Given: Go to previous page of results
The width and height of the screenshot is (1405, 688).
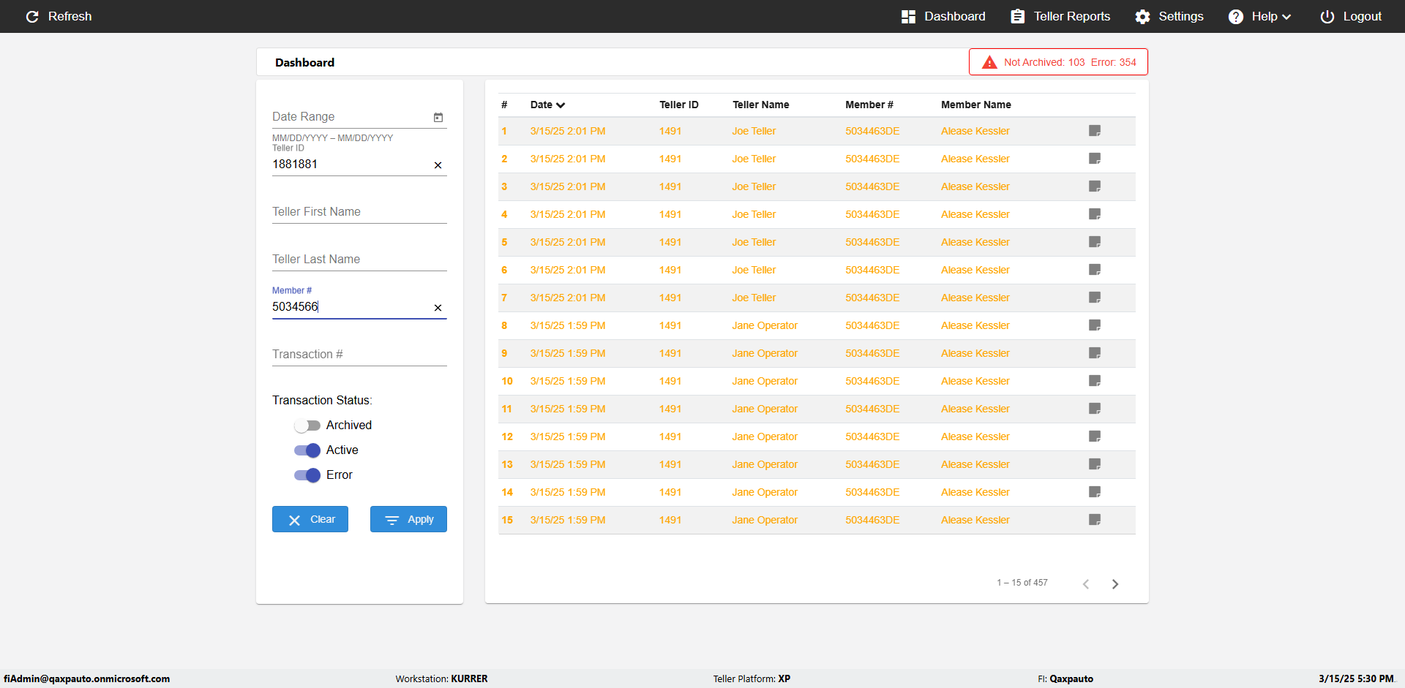Looking at the screenshot, I should coord(1086,583).
